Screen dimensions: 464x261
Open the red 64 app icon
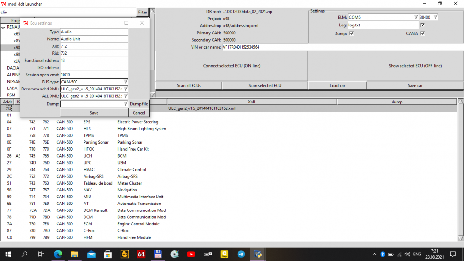point(141,254)
